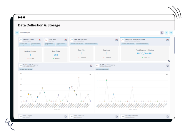Open Total Followups card action icon
This screenshot has width=185, height=136.
116,117
